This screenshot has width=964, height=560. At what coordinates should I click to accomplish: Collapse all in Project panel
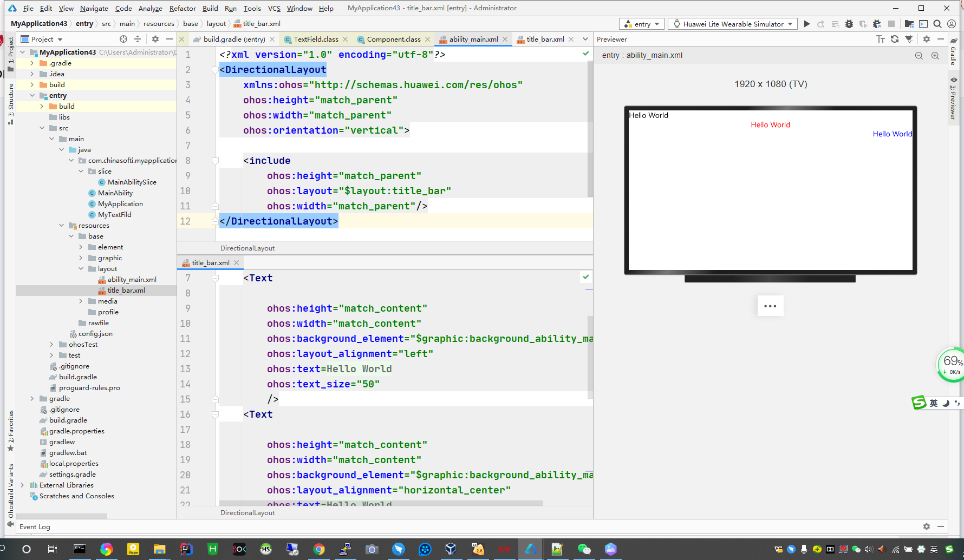click(x=138, y=39)
